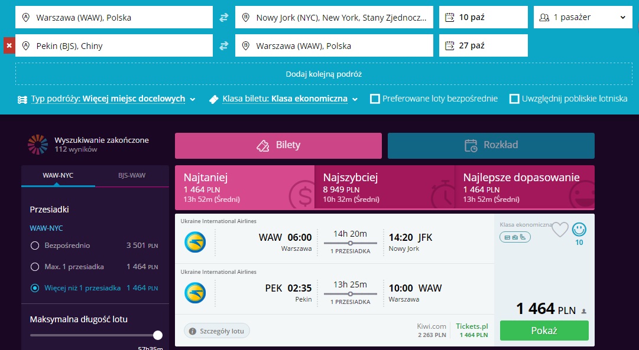
Task: Open the 27 paź date picker
Action: click(484, 45)
